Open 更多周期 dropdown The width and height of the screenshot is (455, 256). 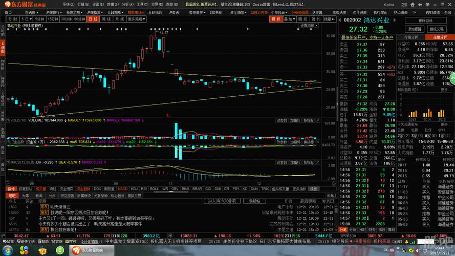click(136, 19)
